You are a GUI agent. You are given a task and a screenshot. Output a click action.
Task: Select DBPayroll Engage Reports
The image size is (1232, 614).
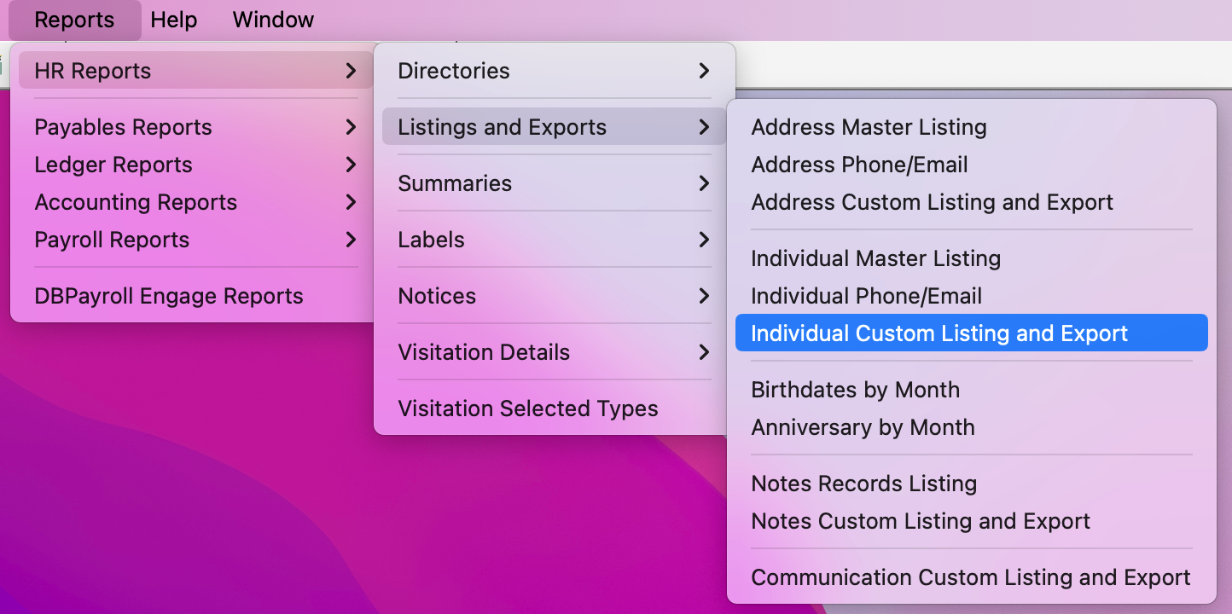(169, 296)
